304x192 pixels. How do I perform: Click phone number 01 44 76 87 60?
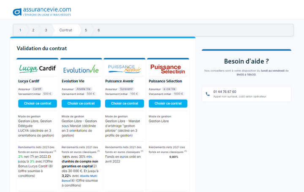pos(225,92)
